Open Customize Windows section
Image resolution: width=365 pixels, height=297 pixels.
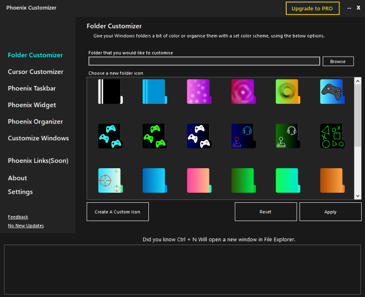[38, 138]
